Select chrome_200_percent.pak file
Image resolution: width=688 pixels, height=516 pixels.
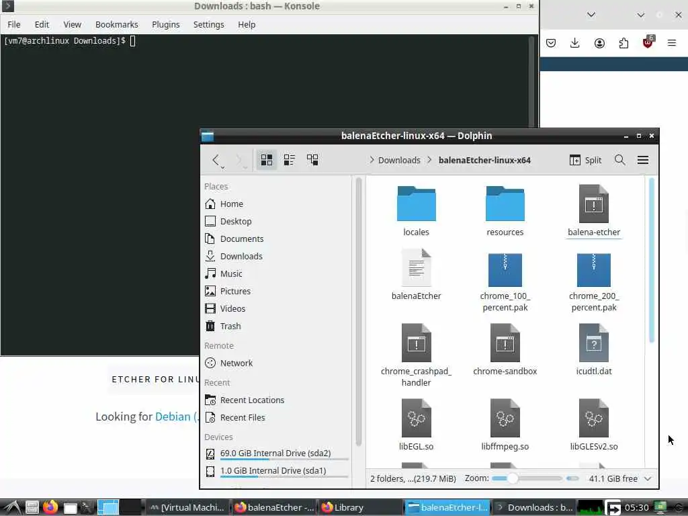(x=594, y=281)
